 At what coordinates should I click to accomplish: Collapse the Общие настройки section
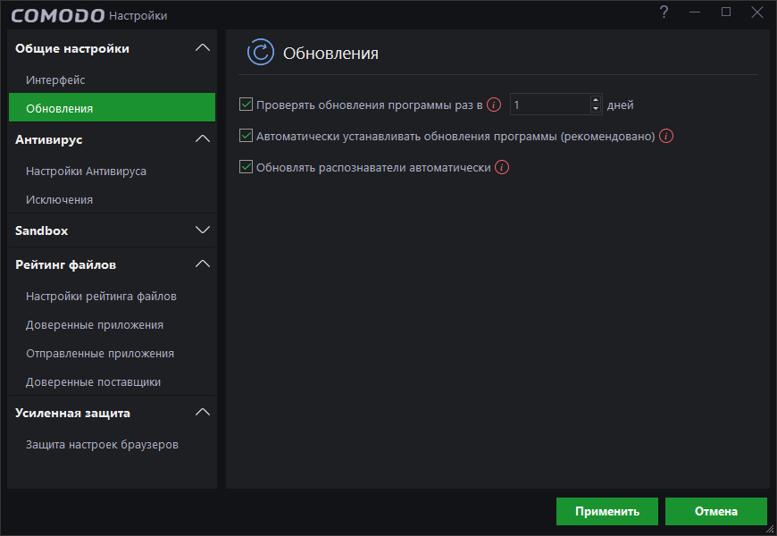(204, 47)
